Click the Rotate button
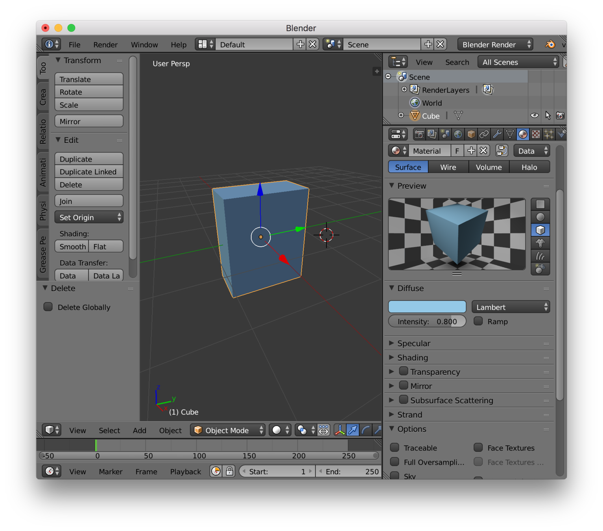 (x=89, y=92)
